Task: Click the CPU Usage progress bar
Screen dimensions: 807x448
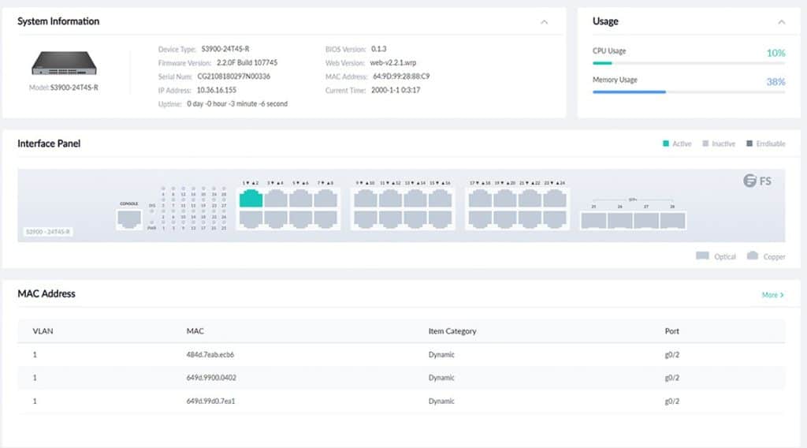Action: (x=677, y=63)
